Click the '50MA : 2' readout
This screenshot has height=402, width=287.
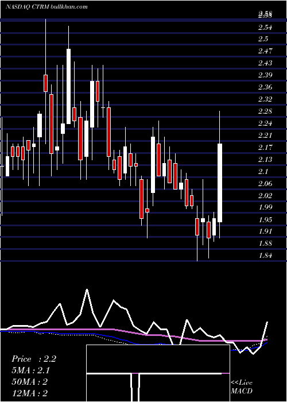point(29,382)
